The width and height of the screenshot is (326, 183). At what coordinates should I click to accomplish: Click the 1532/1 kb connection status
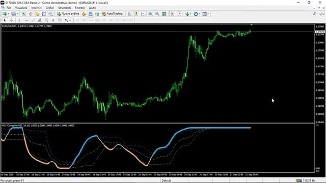click(x=306, y=180)
